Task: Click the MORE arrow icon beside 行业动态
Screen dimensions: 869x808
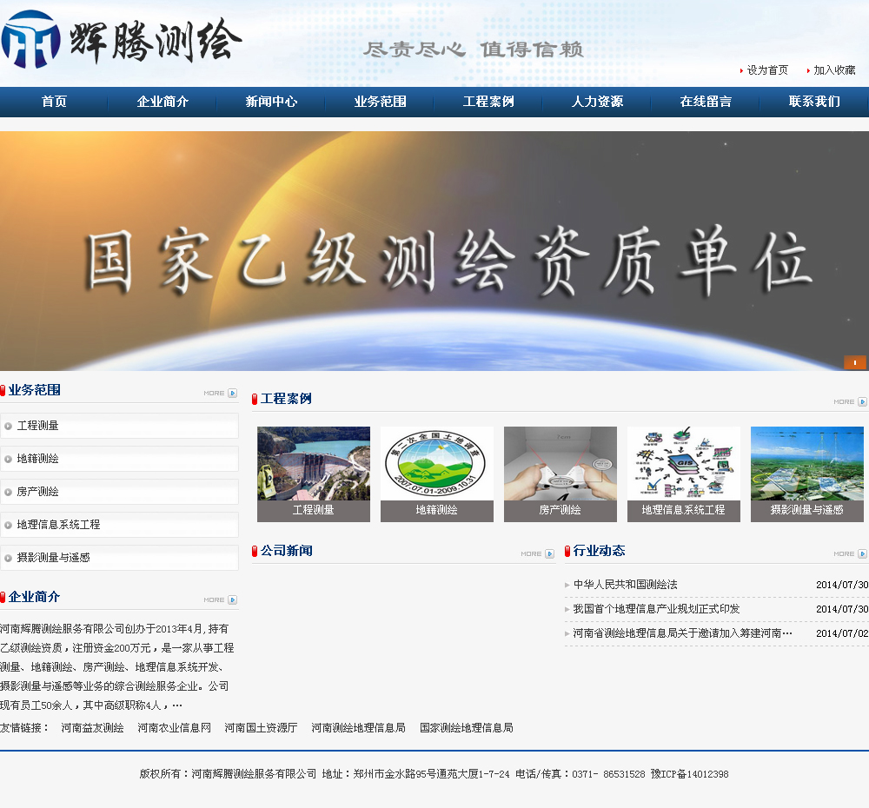Action: [x=860, y=553]
